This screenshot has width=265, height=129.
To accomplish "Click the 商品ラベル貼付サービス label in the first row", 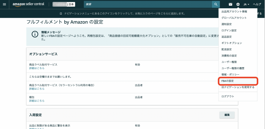I will (43, 65).
